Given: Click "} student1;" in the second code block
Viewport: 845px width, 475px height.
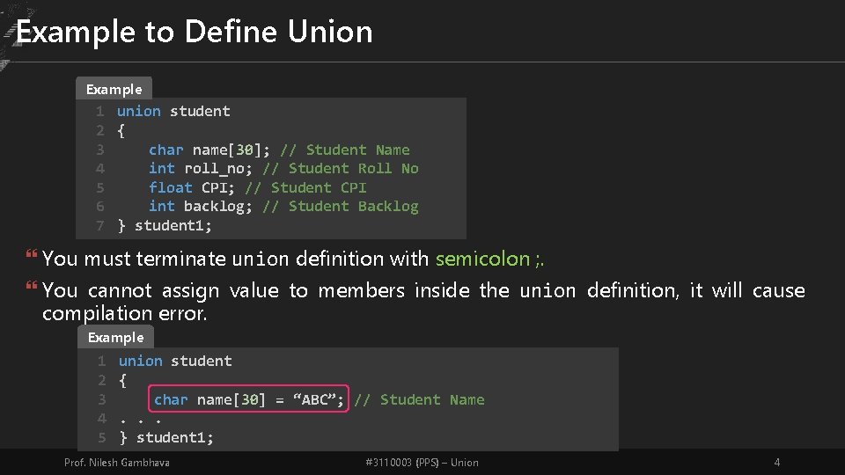Looking at the screenshot, I should click(166, 437).
